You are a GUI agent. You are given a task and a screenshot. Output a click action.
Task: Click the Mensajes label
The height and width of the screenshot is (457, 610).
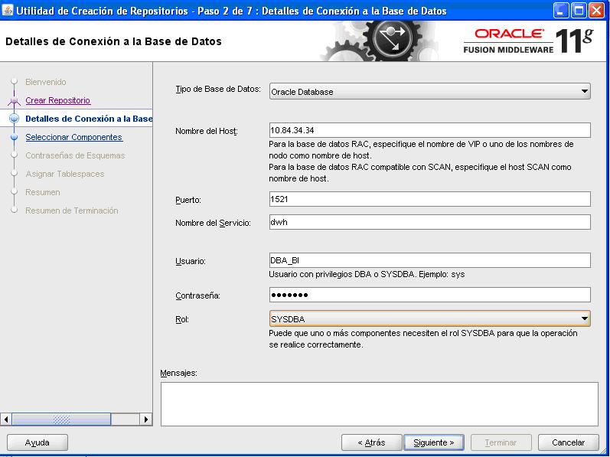[x=178, y=373]
